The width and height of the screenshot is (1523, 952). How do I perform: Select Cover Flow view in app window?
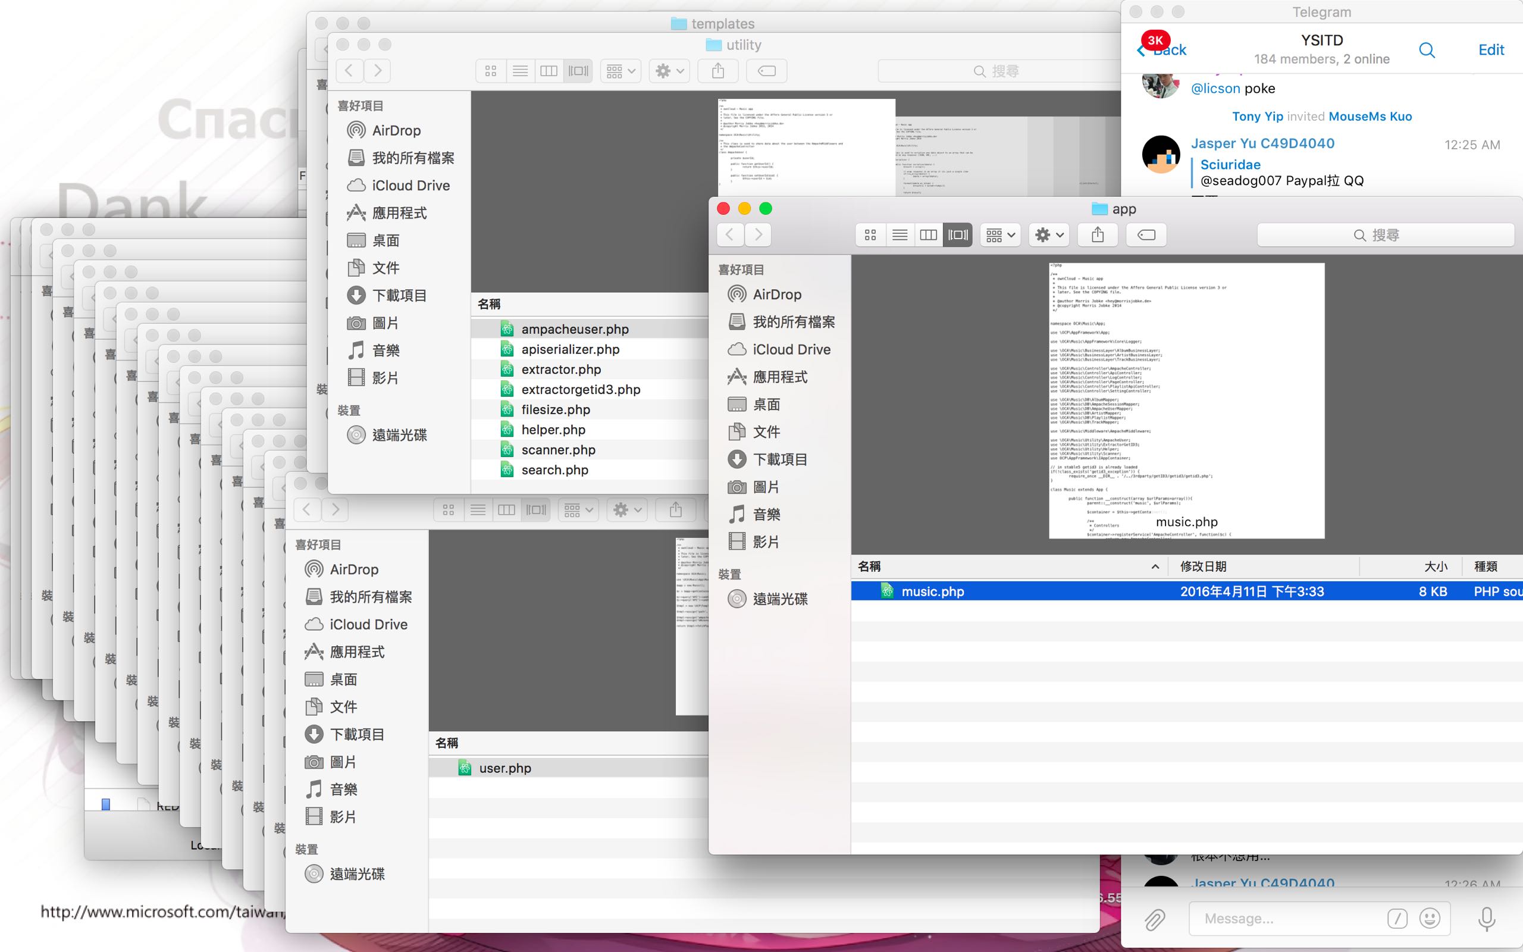958,235
